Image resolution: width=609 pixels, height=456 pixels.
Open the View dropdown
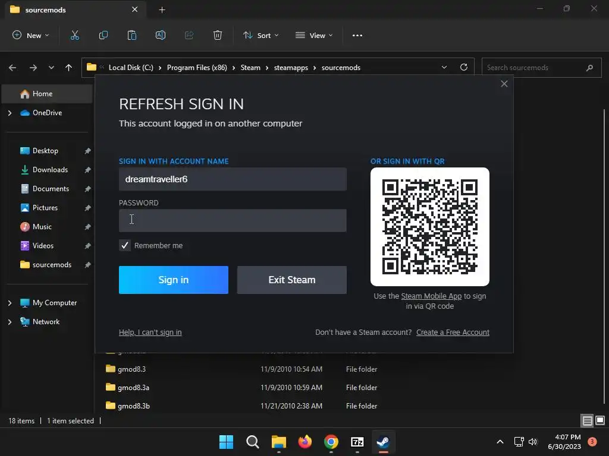point(314,35)
